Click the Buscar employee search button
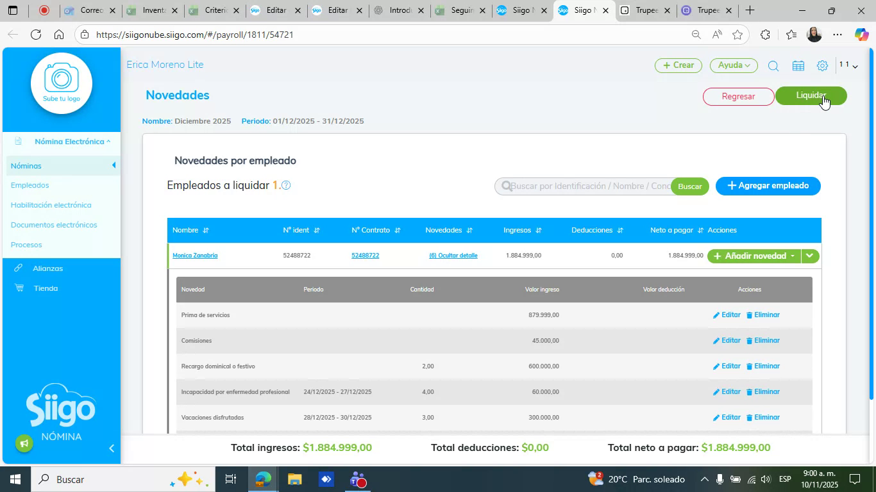The height and width of the screenshot is (492, 876). click(689, 186)
